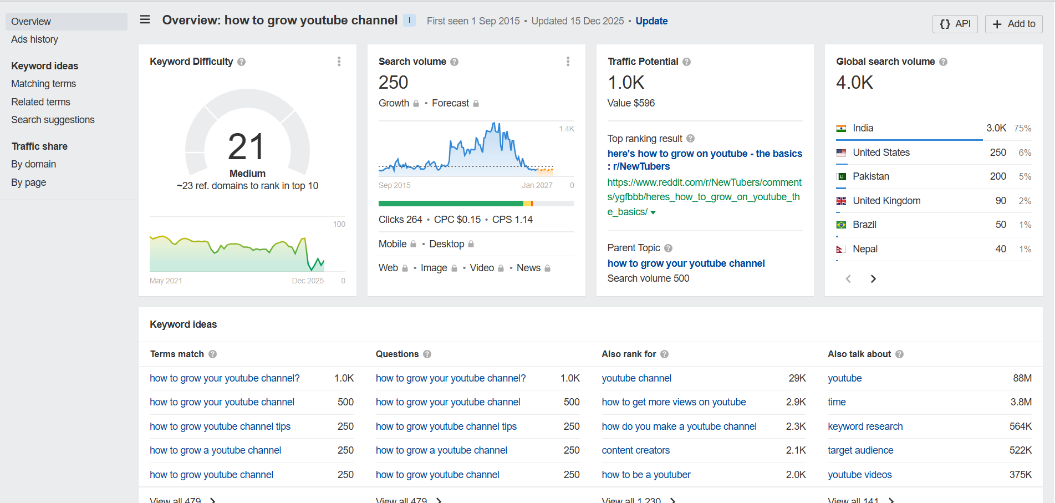The width and height of the screenshot is (1055, 503).
Task: Click the Traffic Potential help icon
Action: 686,62
